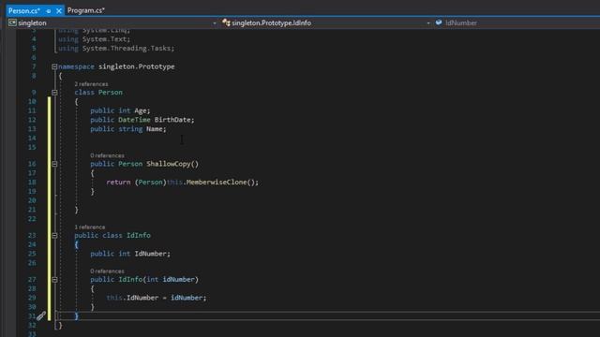Open '2 references' above class Person
Screen dimensions: 600x337
91,84
